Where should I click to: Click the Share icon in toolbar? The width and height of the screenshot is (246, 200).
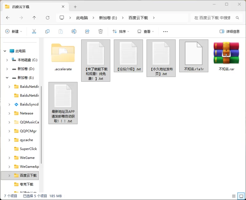(87, 31)
